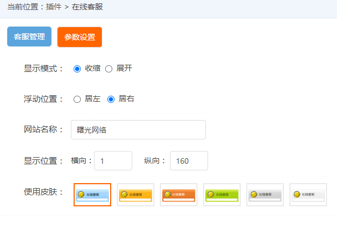Focus the 网站名称 text field
Viewport: 337px width, 239px height.
[x=138, y=130]
